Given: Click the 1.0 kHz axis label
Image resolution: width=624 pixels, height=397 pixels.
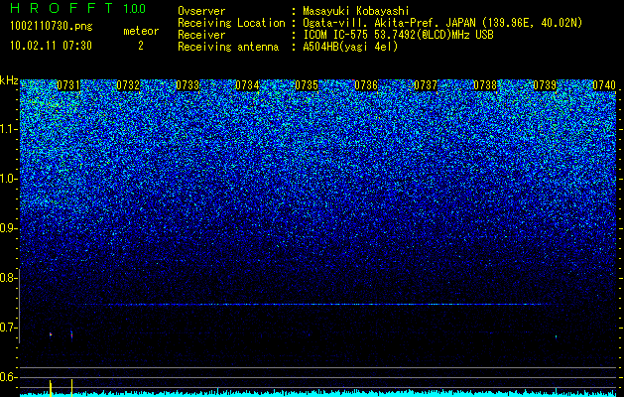Looking at the screenshot, I should (x=8, y=179).
